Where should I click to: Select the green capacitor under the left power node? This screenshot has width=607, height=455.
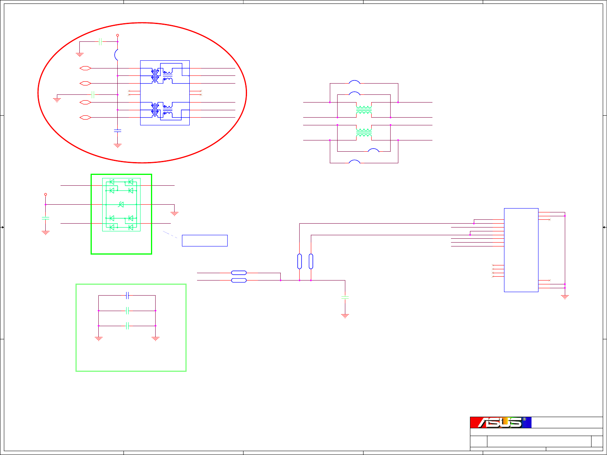tap(46, 219)
